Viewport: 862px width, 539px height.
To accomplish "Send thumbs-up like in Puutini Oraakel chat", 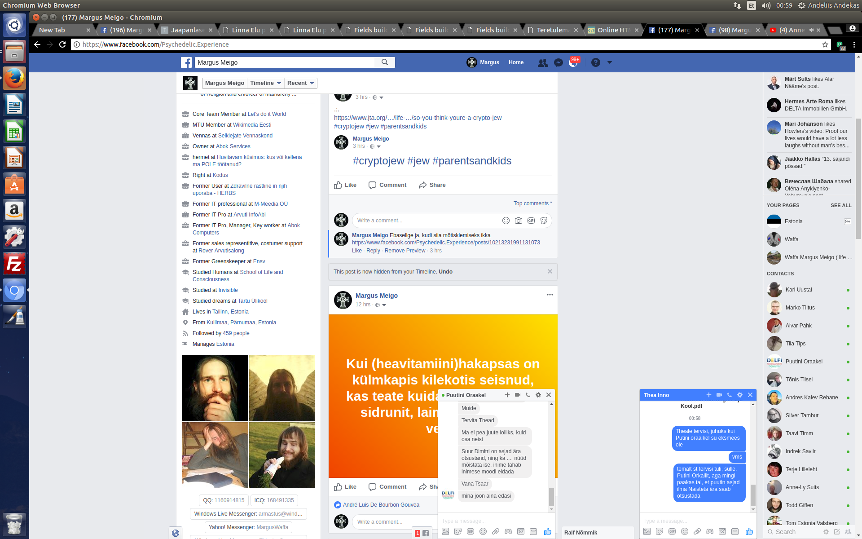I will pos(548,531).
